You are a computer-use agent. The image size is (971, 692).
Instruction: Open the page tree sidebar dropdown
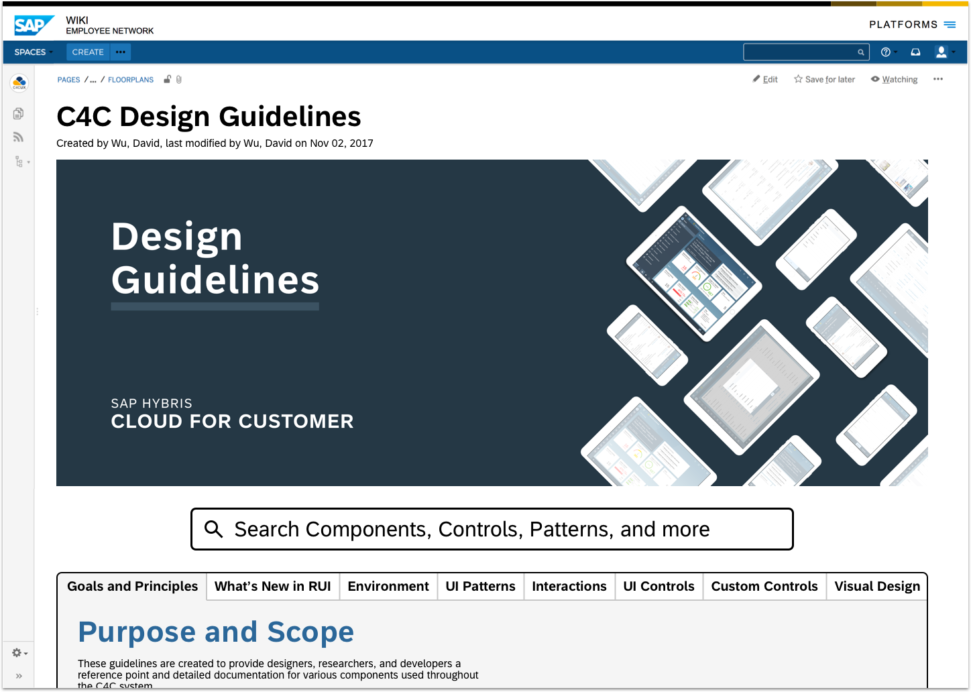point(21,162)
